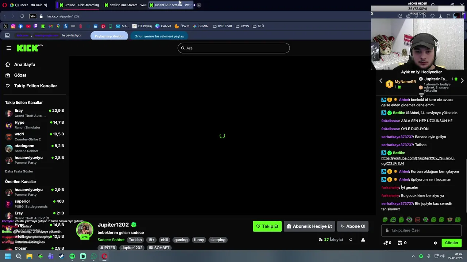Click the Takipçilere Özel chat input
467x262 pixels.
click(421, 230)
